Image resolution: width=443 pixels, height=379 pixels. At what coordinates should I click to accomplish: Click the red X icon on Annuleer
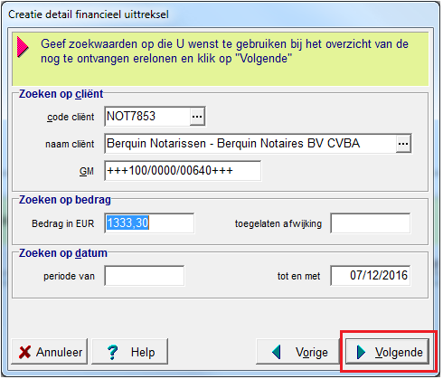(24, 352)
